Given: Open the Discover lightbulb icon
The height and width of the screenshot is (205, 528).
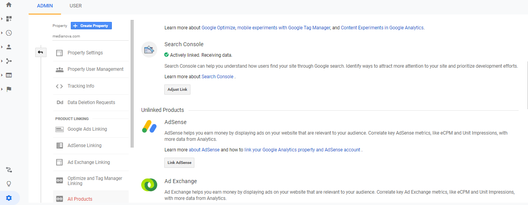Looking at the screenshot, I should pyautogui.click(x=9, y=184).
